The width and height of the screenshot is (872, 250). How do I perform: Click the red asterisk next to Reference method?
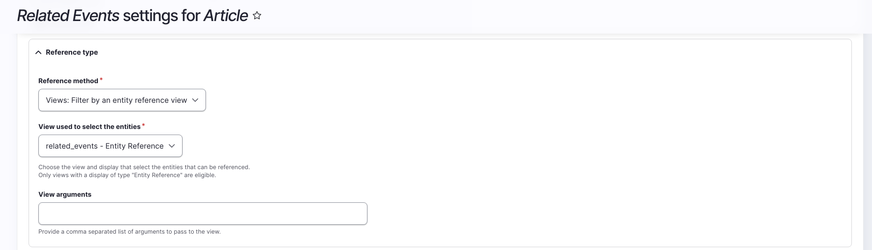101,80
